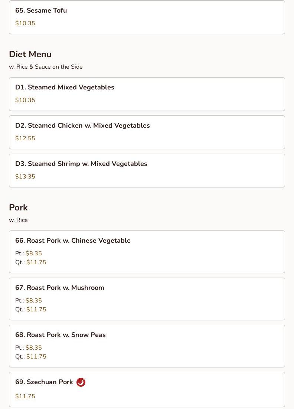This screenshot has height=409, width=294.
Task: Choose 68. Roast Pork w. Snow Peas
Action: 147,346
